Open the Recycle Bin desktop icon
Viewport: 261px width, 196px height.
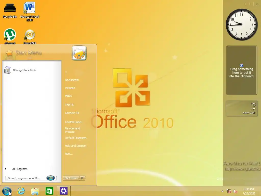(x=10, y=10)
